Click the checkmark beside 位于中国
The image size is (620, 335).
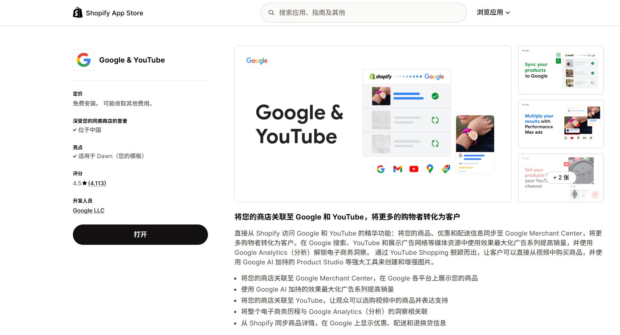coord(75,130)
